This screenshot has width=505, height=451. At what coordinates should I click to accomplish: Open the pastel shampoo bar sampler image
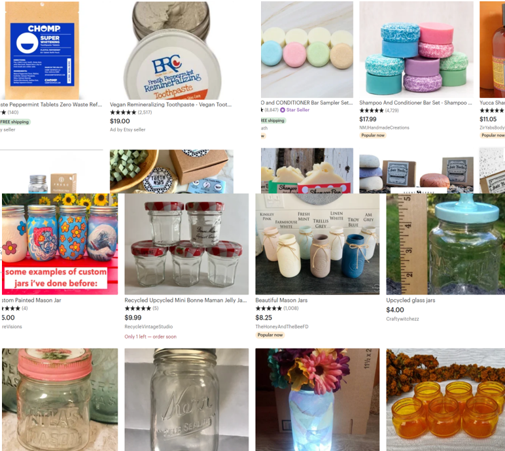tap(307, 50)
